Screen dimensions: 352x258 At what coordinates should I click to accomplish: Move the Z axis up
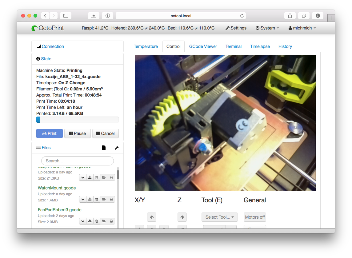pyautogui.click(x=182, y=217)
